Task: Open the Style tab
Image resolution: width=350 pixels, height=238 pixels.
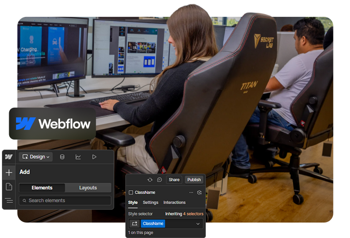Action: tap(133, 202)
